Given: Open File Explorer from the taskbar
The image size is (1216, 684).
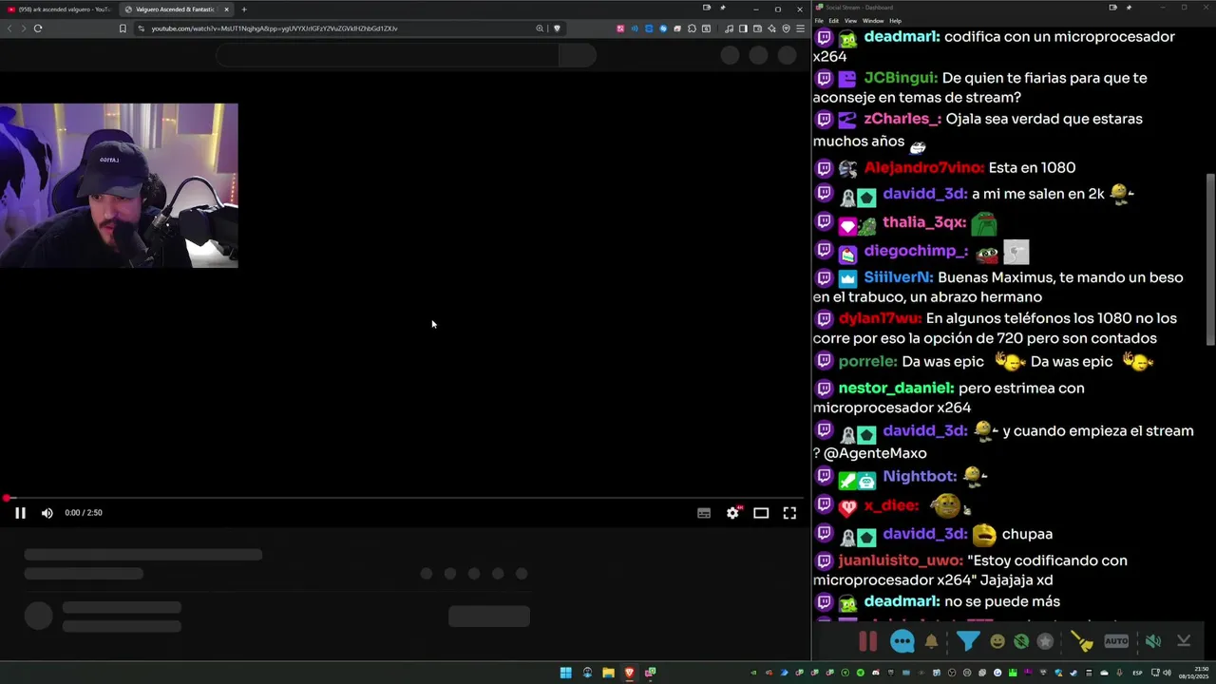Looking at the screenshot, I should [x=608, y=673].
